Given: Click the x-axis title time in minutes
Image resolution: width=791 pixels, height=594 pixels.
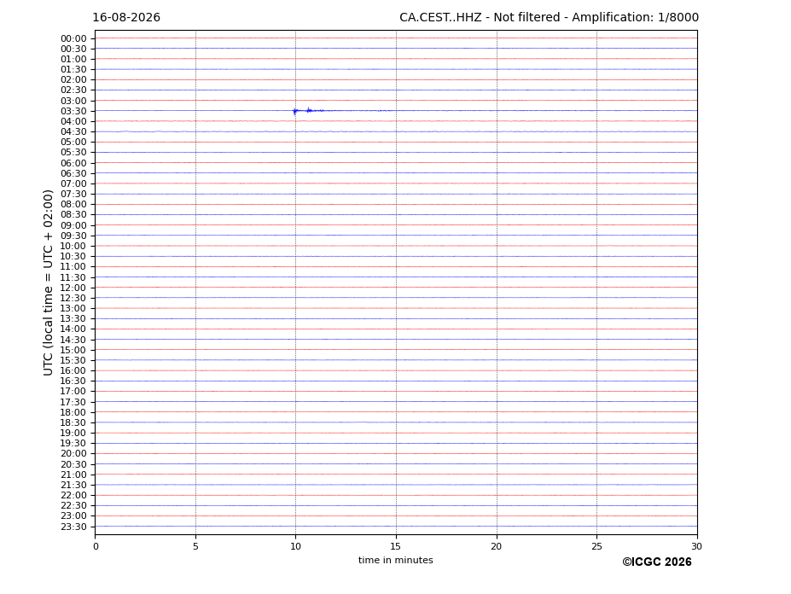Looking at the screenshot, I should [x=396, y=560].
